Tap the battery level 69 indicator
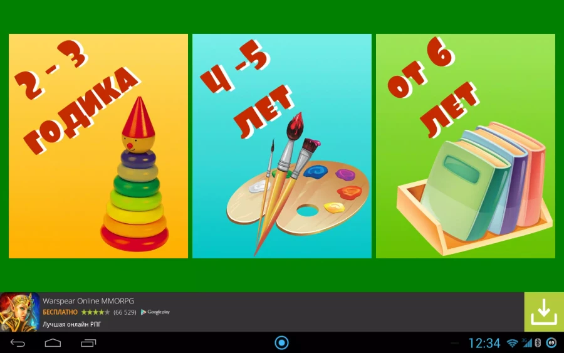The width and height of the screenshot is (564, 353). (551, 343)
